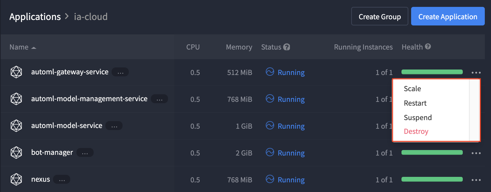Click the 2 GiB memory value

click(244, 153)
